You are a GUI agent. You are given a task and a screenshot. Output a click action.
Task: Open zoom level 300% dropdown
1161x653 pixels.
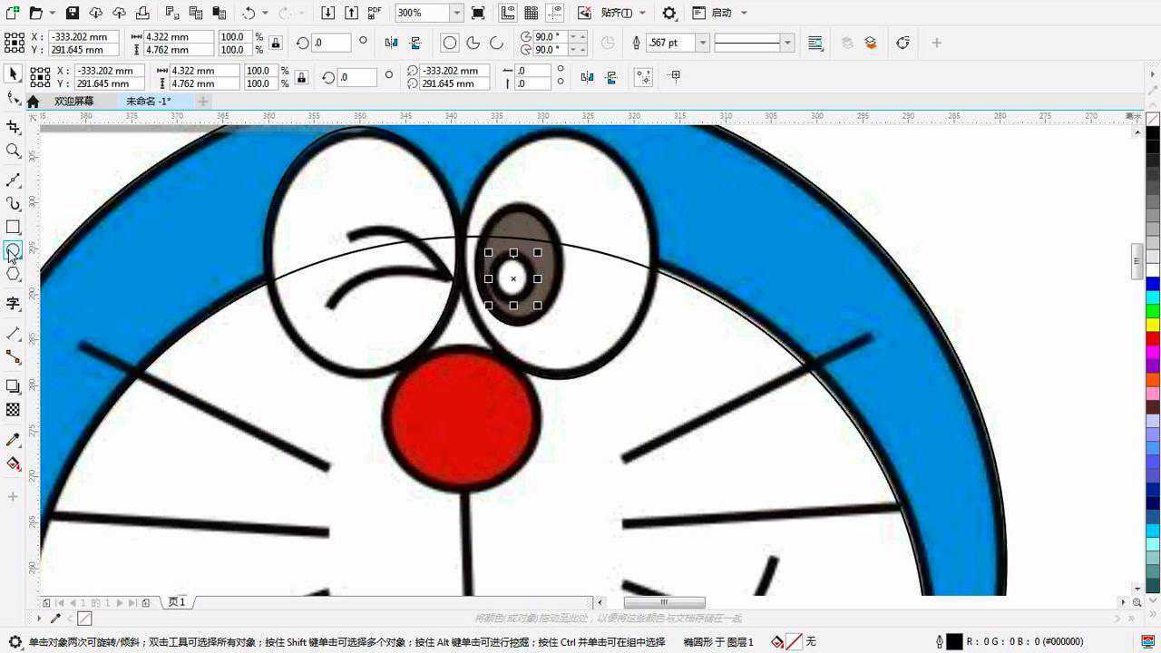456,13
